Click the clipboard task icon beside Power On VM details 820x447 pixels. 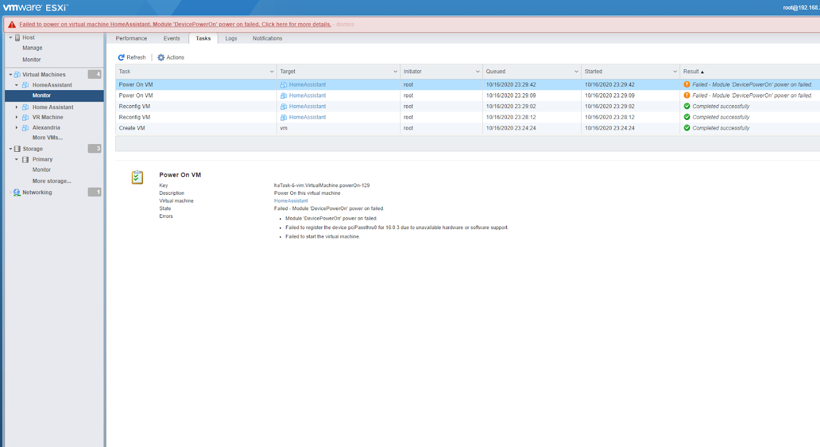click(x=137, y=177)
